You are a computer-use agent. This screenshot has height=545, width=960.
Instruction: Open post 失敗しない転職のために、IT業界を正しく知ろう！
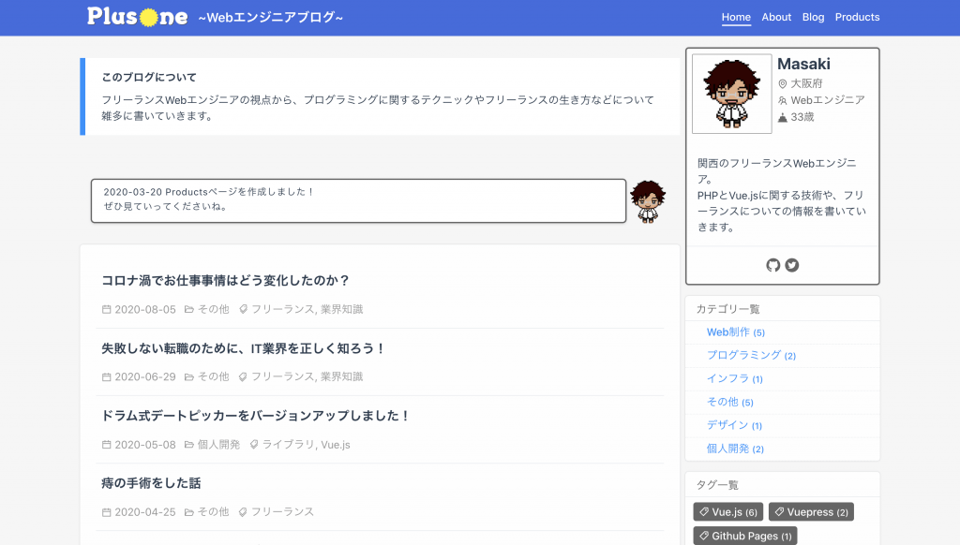(244, 348)
